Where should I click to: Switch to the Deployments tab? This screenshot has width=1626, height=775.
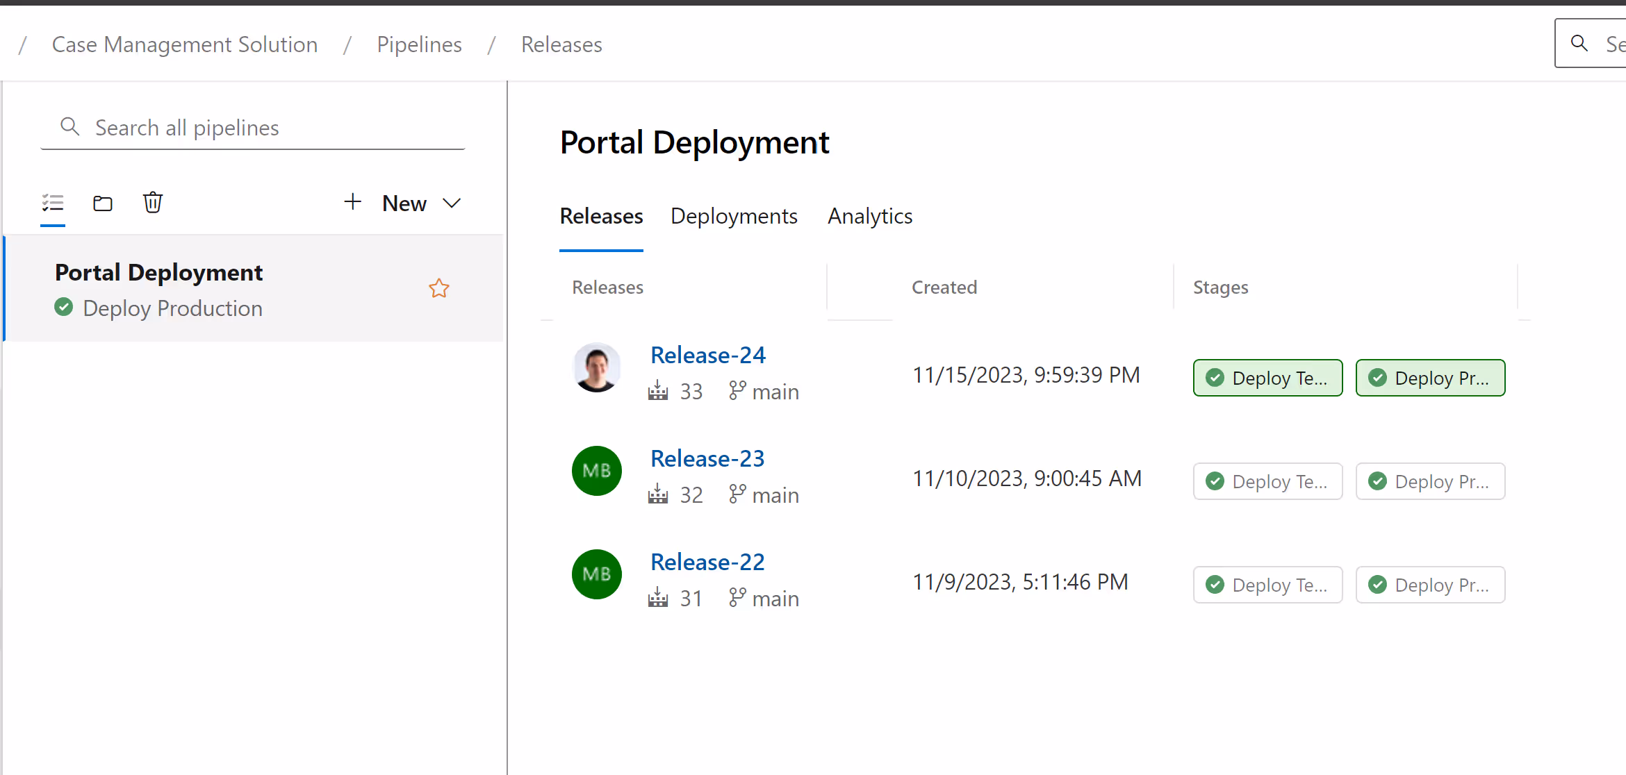point(734,216)
